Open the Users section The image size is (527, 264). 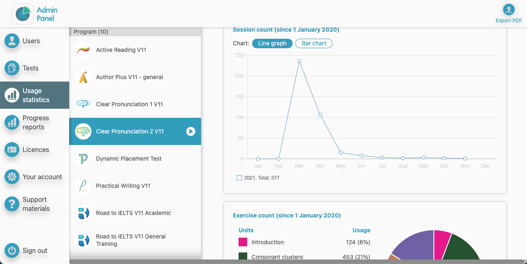tap(35, 41)
